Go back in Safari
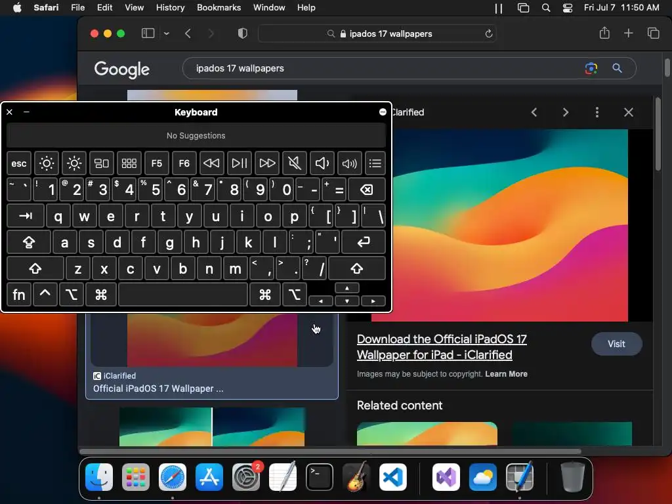Image resolution: width=672 pixels, height=504 pixels. [x=188, y=33]
